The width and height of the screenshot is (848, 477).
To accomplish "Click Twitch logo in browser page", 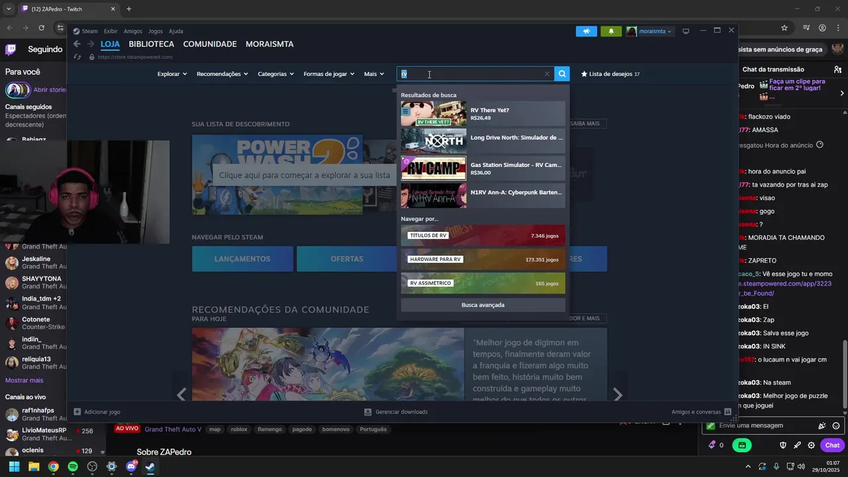I will [x=11, y=50].
